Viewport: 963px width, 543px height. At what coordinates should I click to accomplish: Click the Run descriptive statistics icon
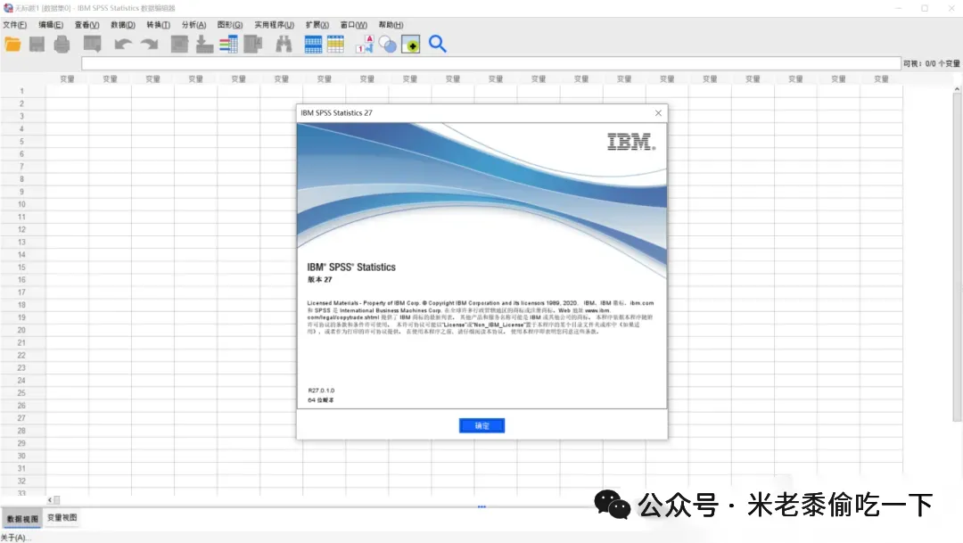click(253, 45)
